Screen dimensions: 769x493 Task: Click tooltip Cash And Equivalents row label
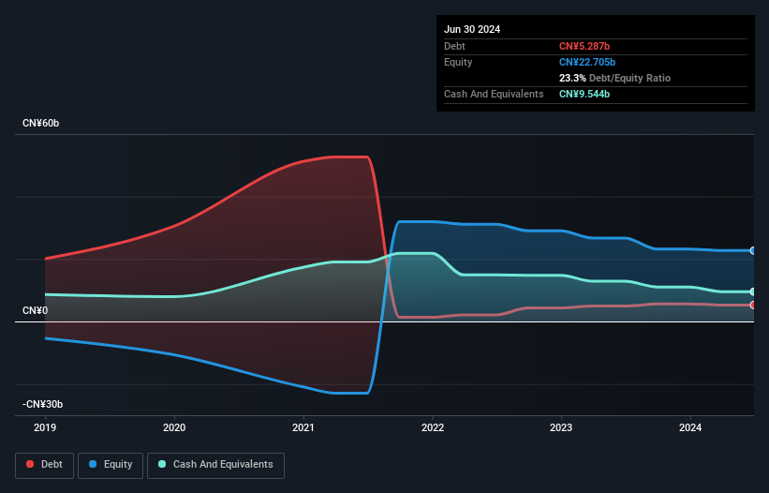494,94
